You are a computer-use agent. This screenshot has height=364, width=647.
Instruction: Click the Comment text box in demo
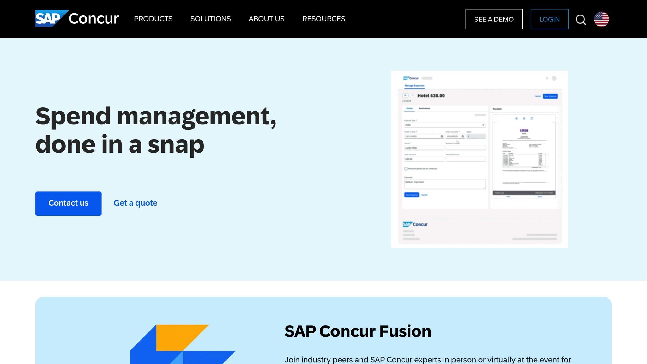(x=444, y=184)
